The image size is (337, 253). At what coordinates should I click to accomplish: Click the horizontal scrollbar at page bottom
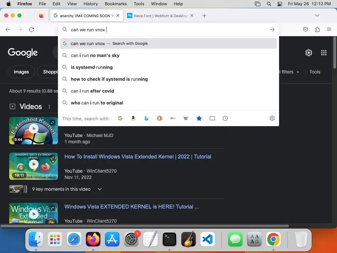pos(144,226)
